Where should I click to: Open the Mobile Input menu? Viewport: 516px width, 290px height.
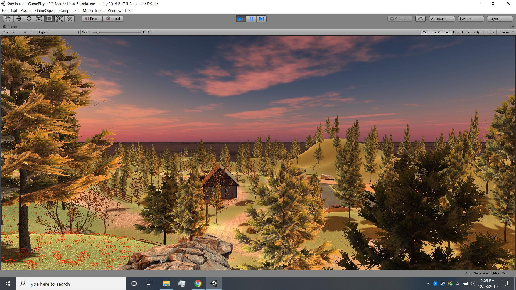93,10
